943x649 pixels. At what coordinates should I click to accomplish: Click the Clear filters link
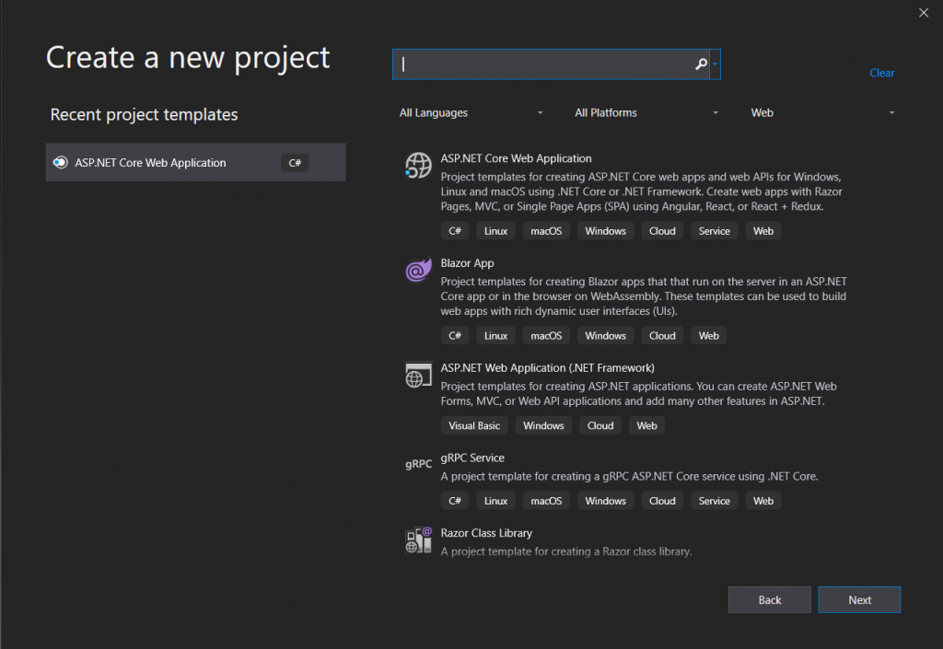pos(881,73)
